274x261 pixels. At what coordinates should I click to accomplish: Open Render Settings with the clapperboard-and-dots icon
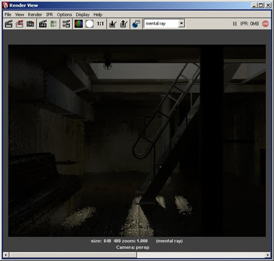coord(66,24)
